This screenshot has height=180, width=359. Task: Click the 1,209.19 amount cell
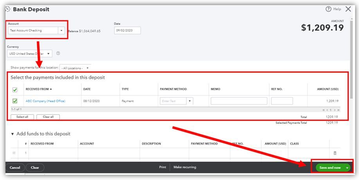(x=332, y=101)
